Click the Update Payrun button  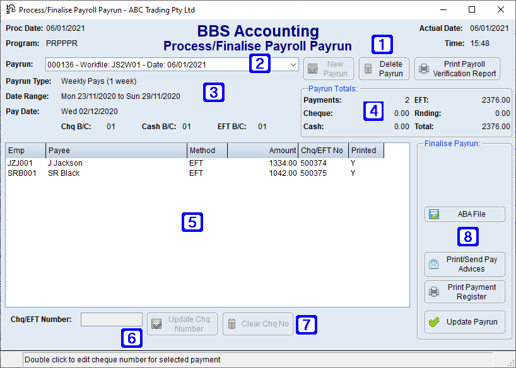tap(464, 322)
